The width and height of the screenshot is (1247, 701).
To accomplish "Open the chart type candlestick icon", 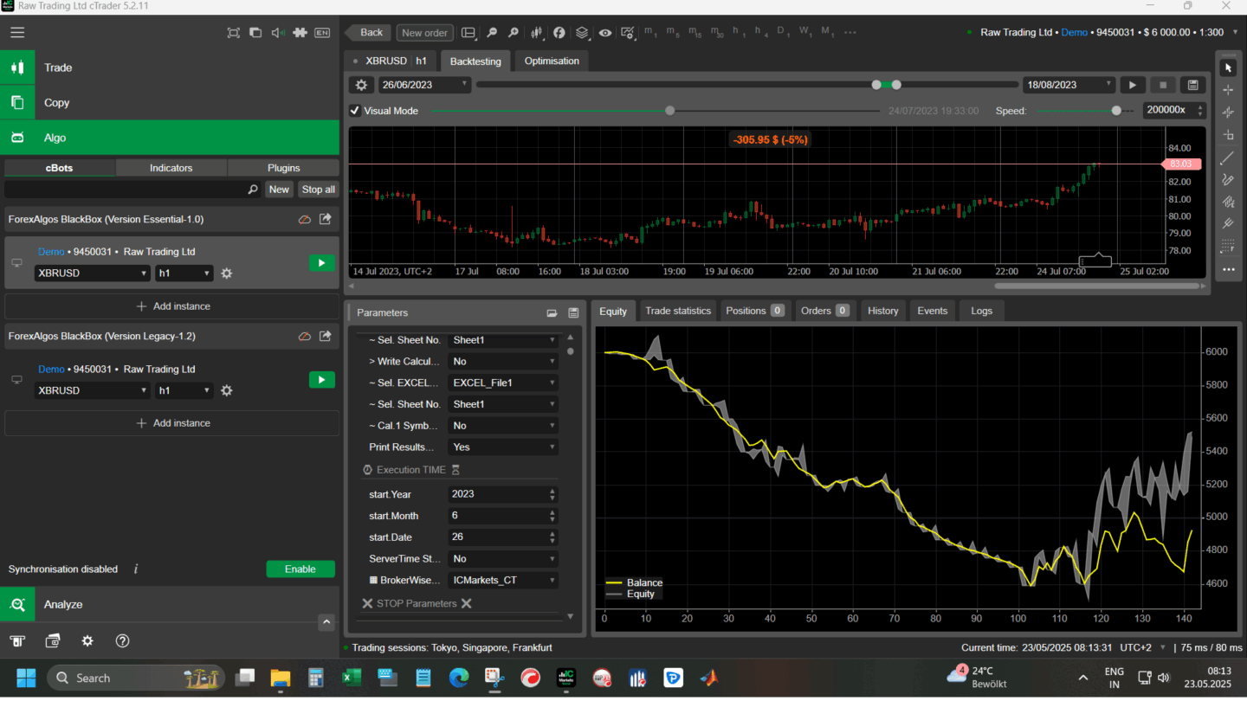I will pyautogui.click(x=536, y=33).
